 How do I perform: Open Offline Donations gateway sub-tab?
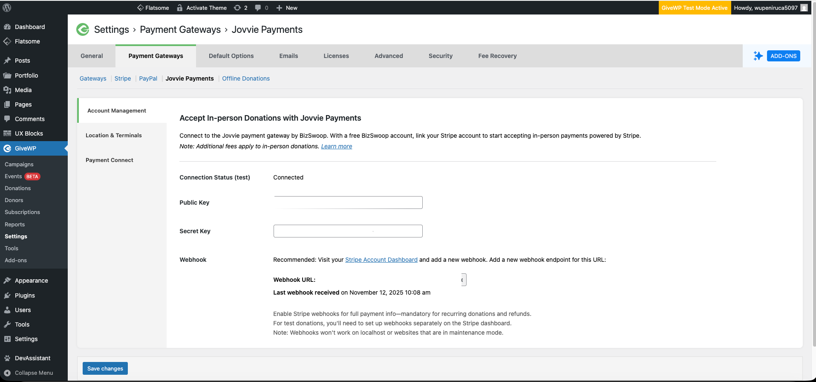point(246,78)
